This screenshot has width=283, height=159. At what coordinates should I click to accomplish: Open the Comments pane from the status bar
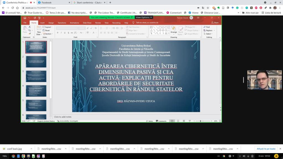(x=161, y=121)
